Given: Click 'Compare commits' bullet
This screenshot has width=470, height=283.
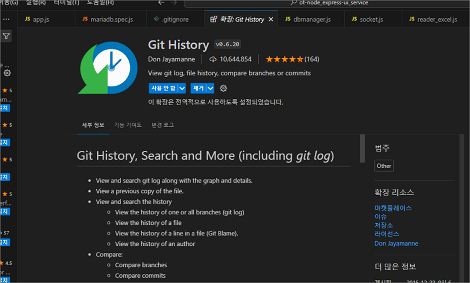Looking at the screenshot, I should click(140, 275).
